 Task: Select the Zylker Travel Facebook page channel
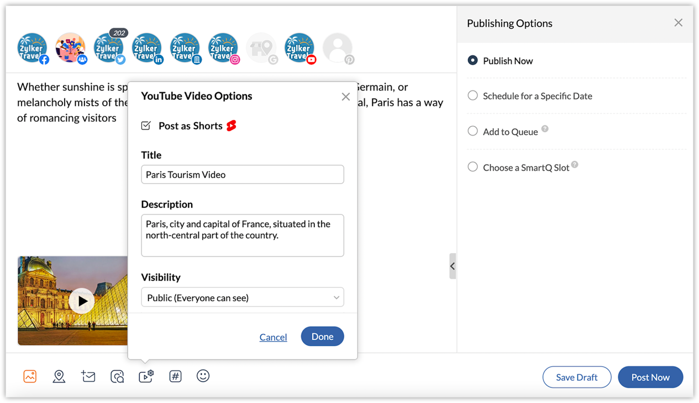(32, 48)
